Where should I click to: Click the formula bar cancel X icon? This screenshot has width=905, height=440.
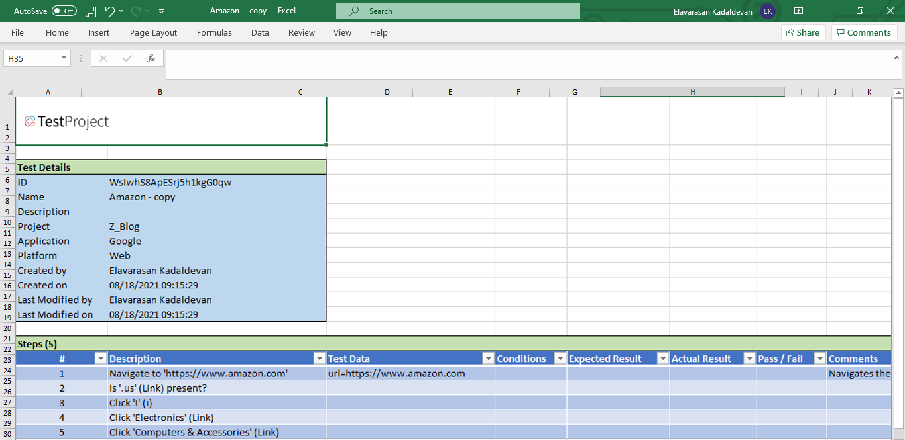tap(103, 58)
